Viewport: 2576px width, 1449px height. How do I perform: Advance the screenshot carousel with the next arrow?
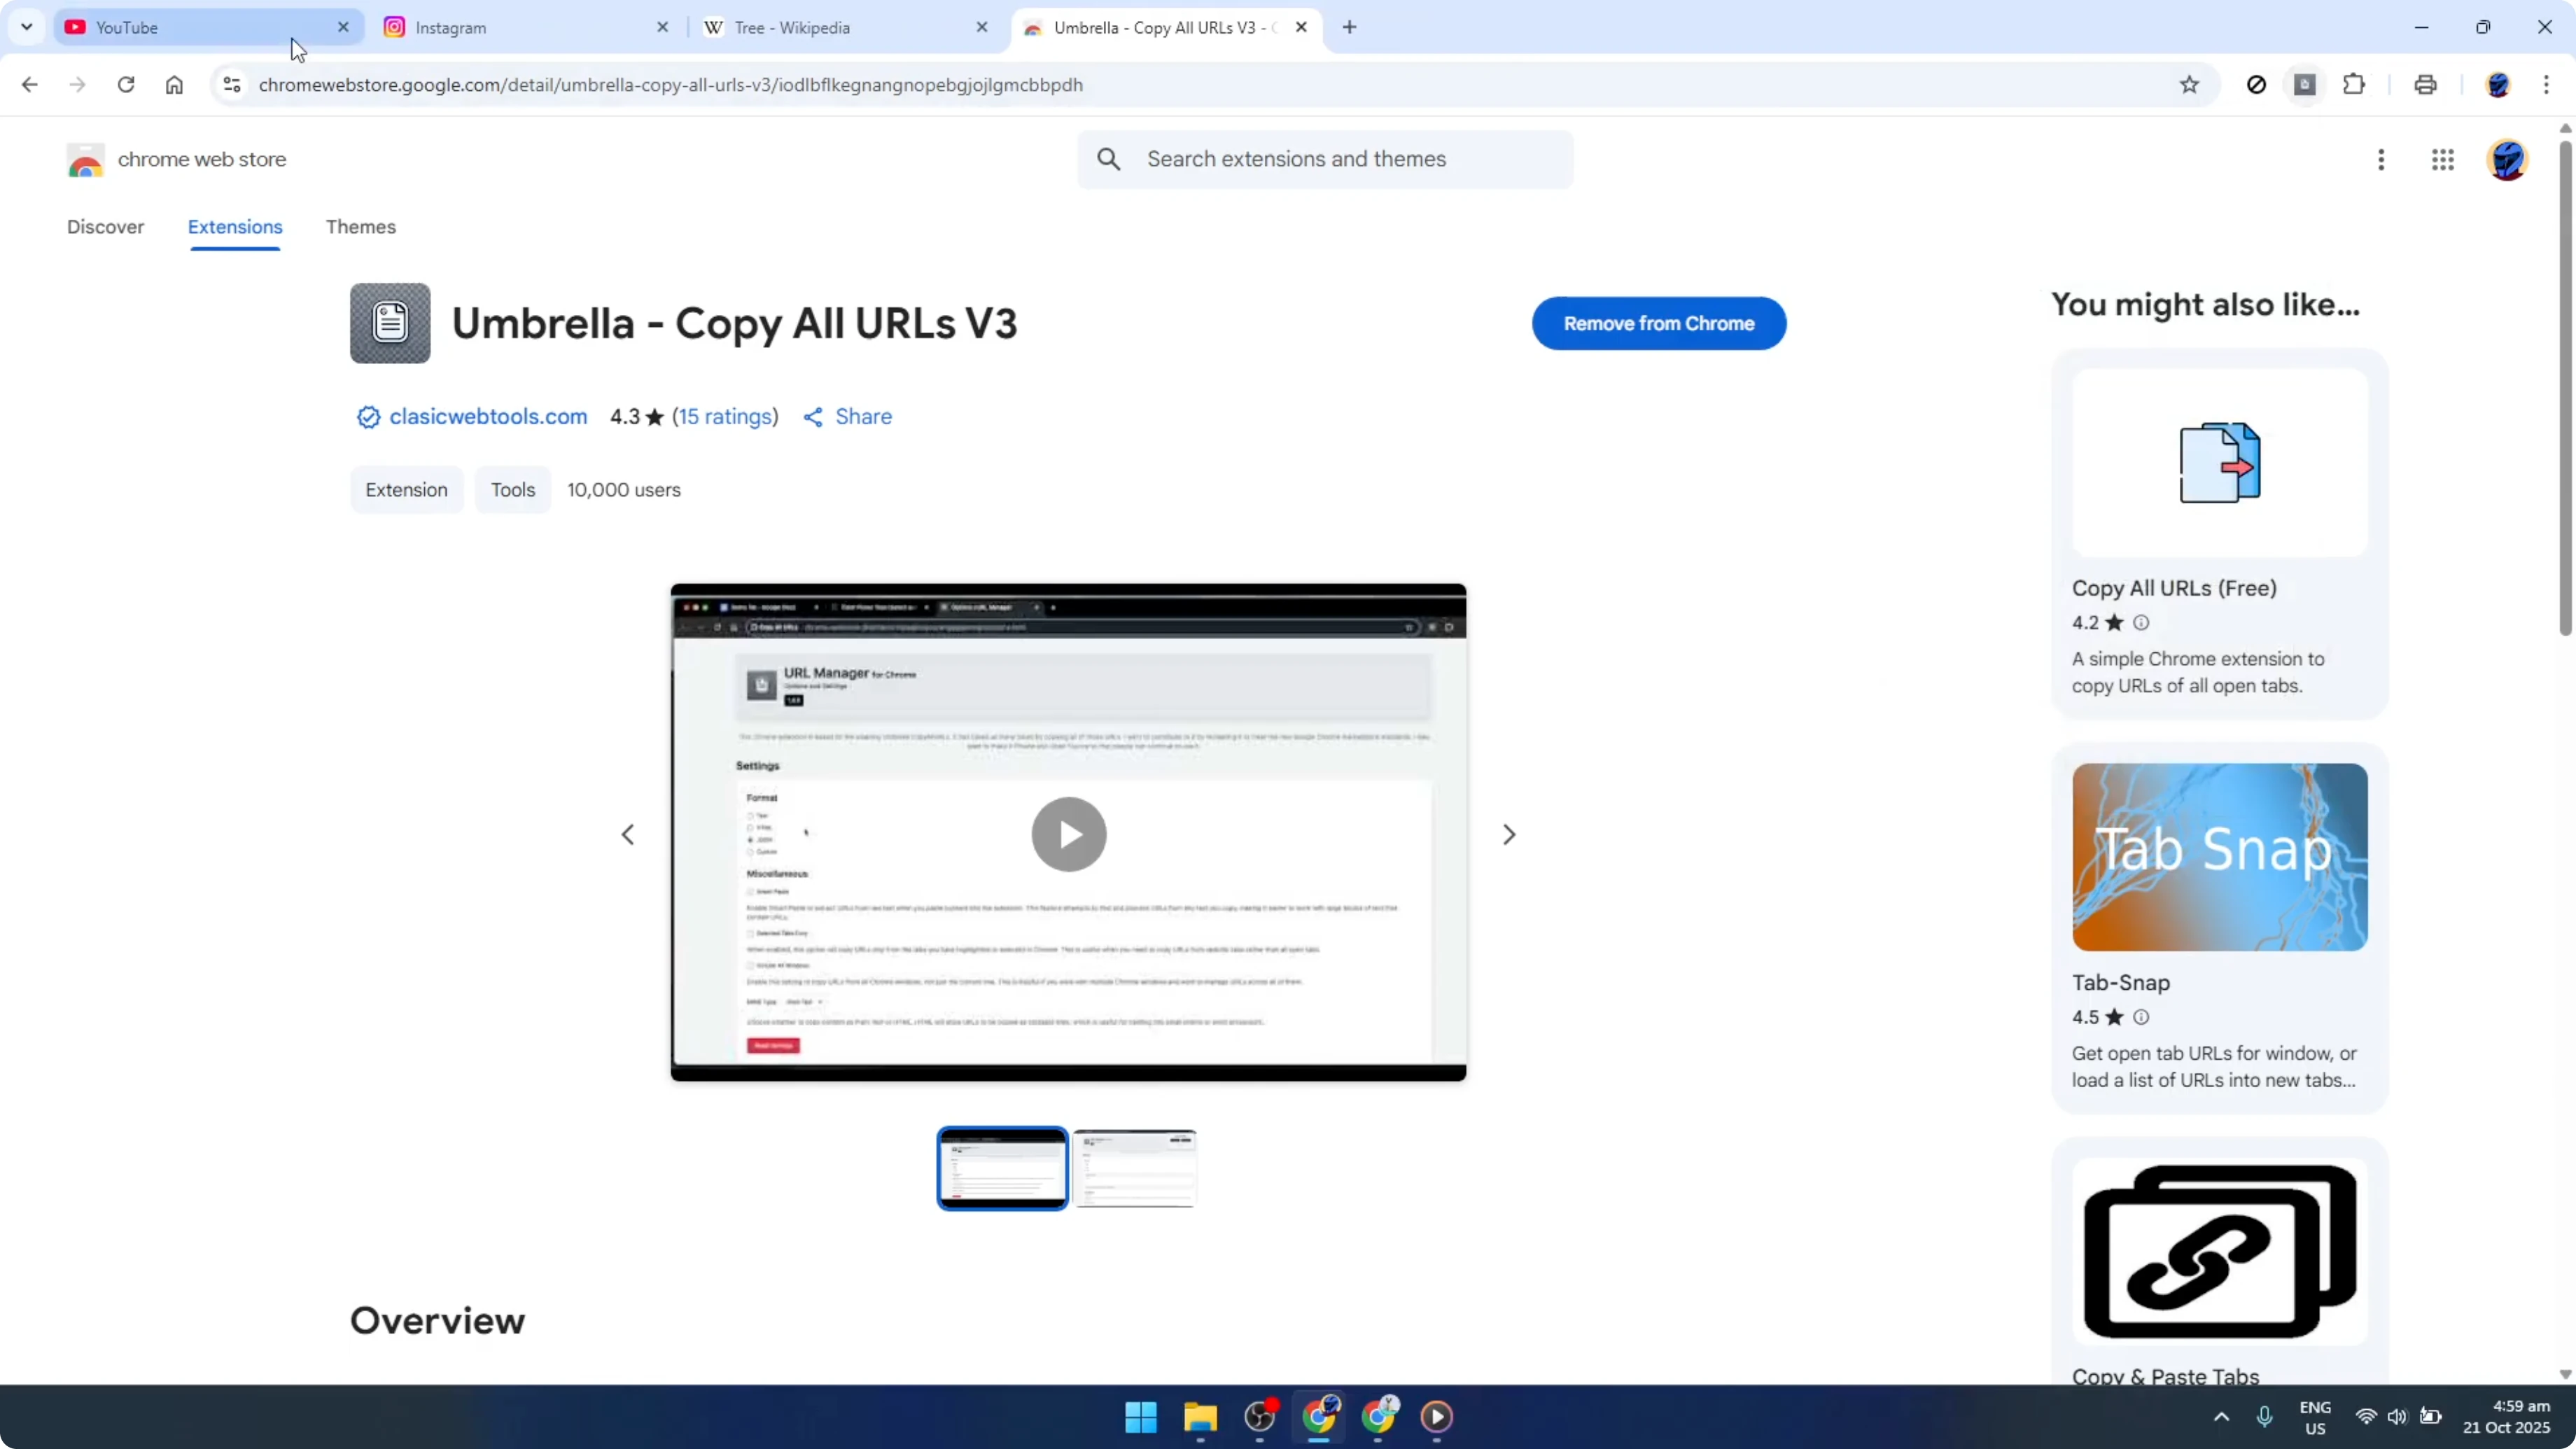pos(1510,833)
